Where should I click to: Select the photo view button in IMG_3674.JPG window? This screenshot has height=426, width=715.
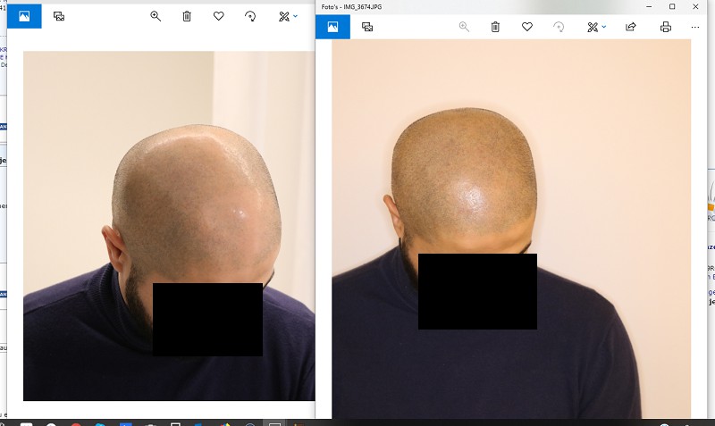point(332,27)
